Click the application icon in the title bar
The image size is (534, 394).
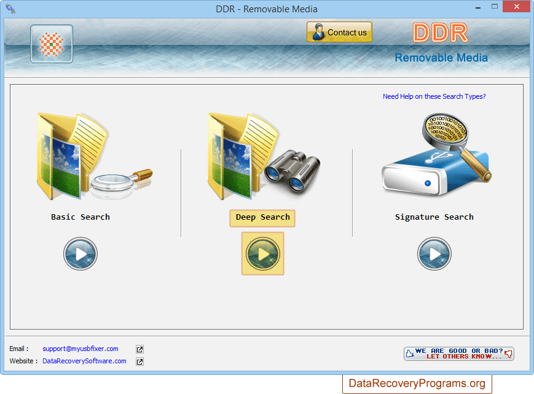click(10, 9)
